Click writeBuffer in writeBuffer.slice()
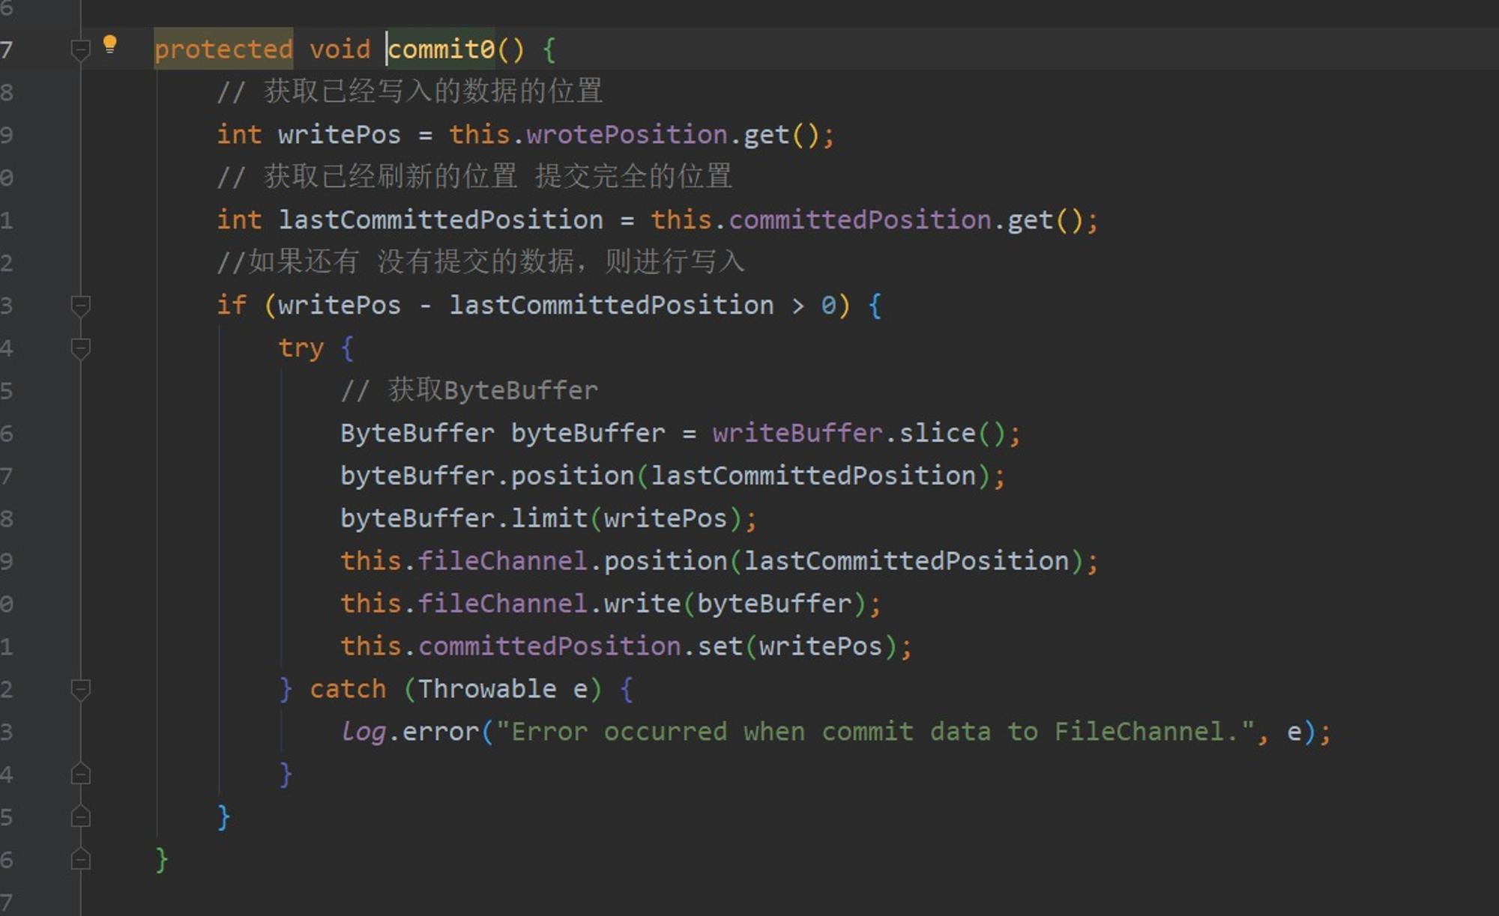Screen dimensions: 1499x916 pos(797,433)
